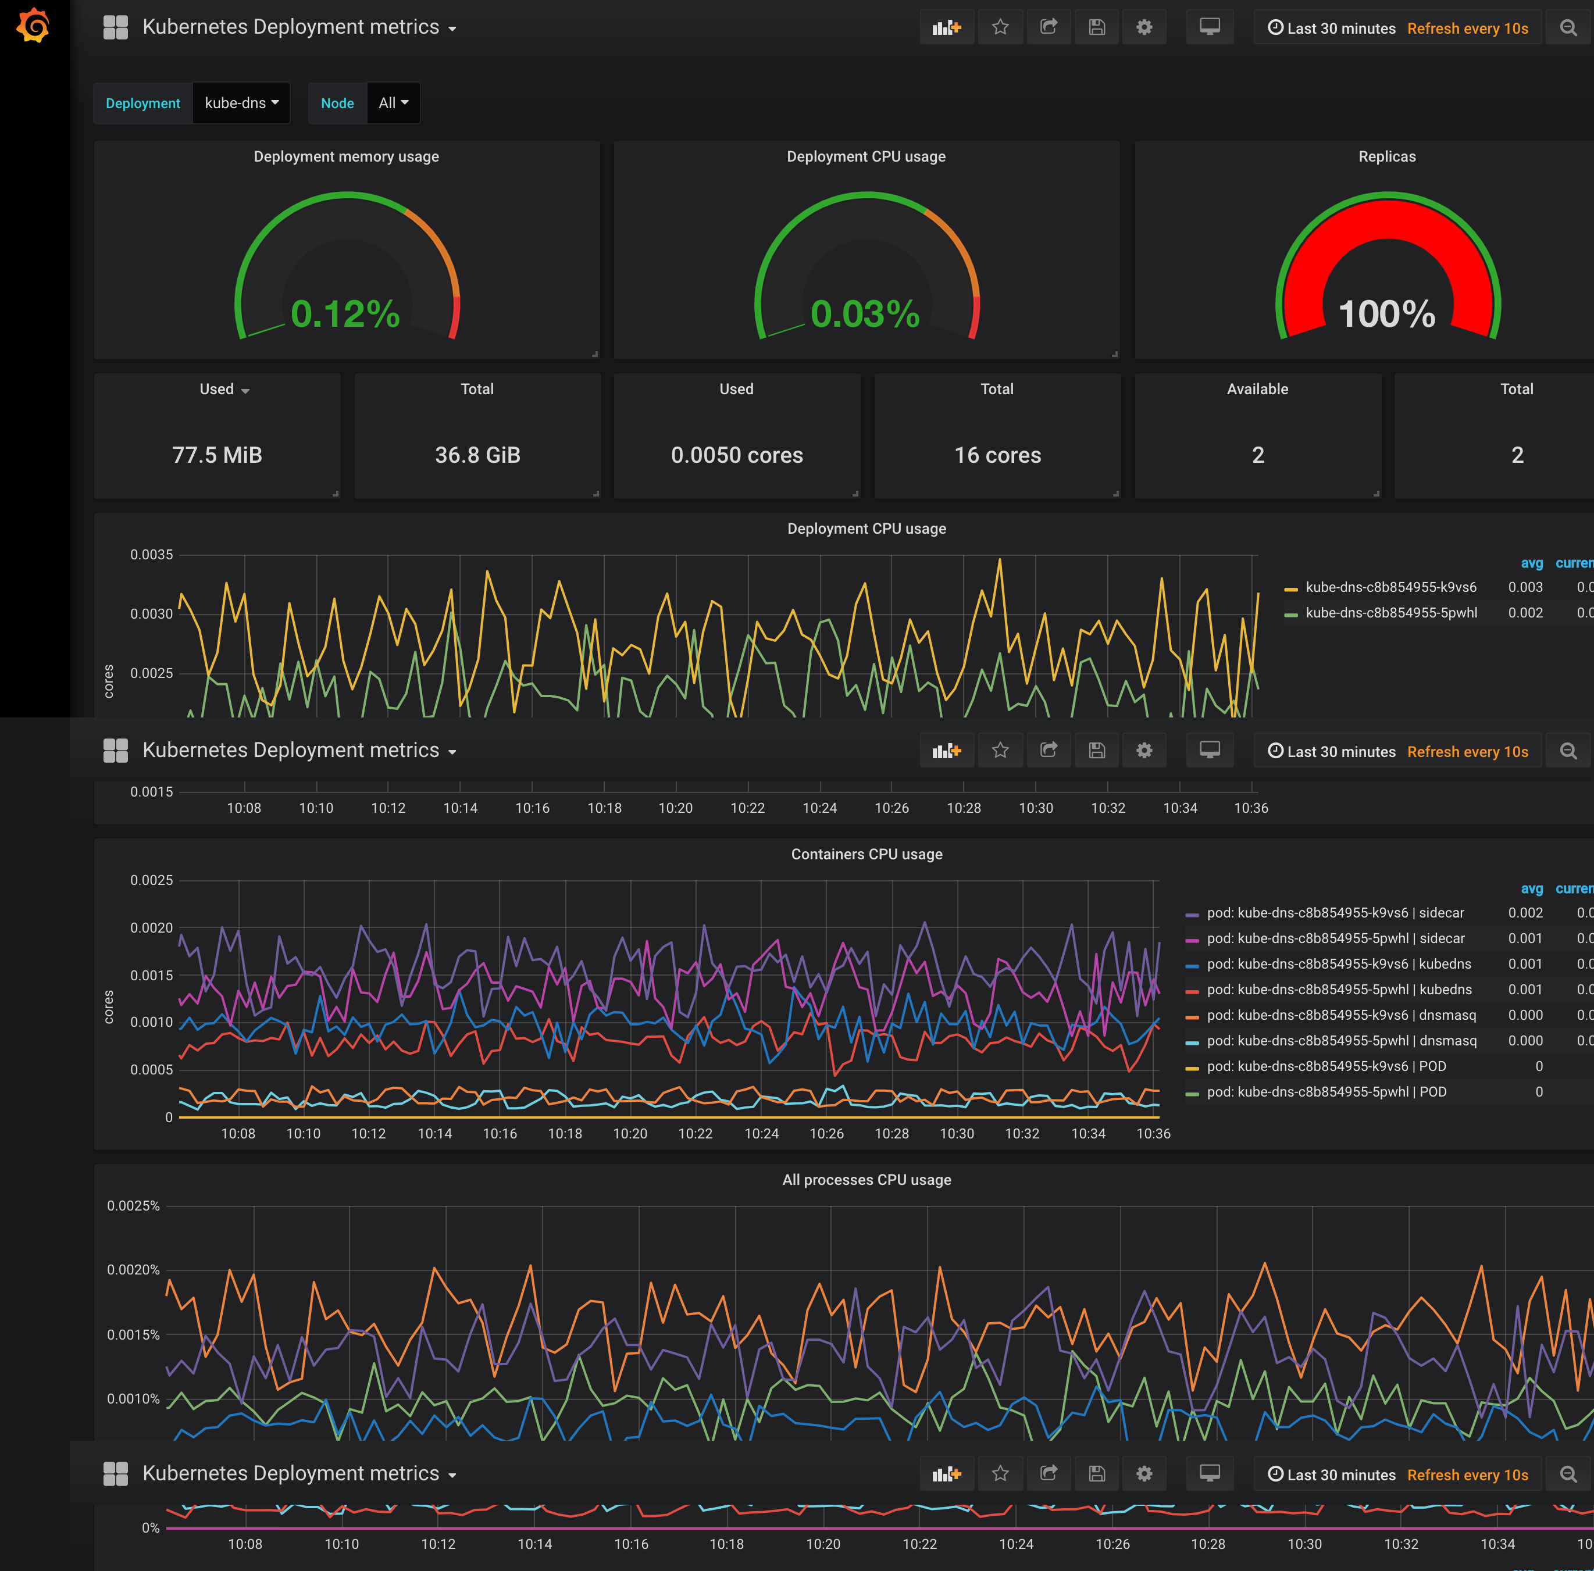Toggle k9vs6 | kubedns series visibility
The width and height of the screenshot is (1594, 1571).
click(x=1338, y=964)
